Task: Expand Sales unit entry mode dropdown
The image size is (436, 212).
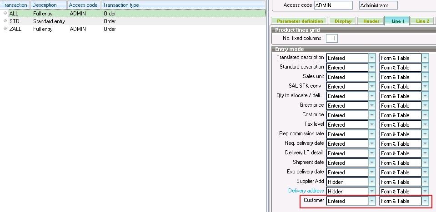Action: (372, 77)
